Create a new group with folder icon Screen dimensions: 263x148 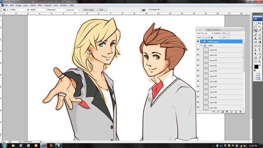coord(231,111)
